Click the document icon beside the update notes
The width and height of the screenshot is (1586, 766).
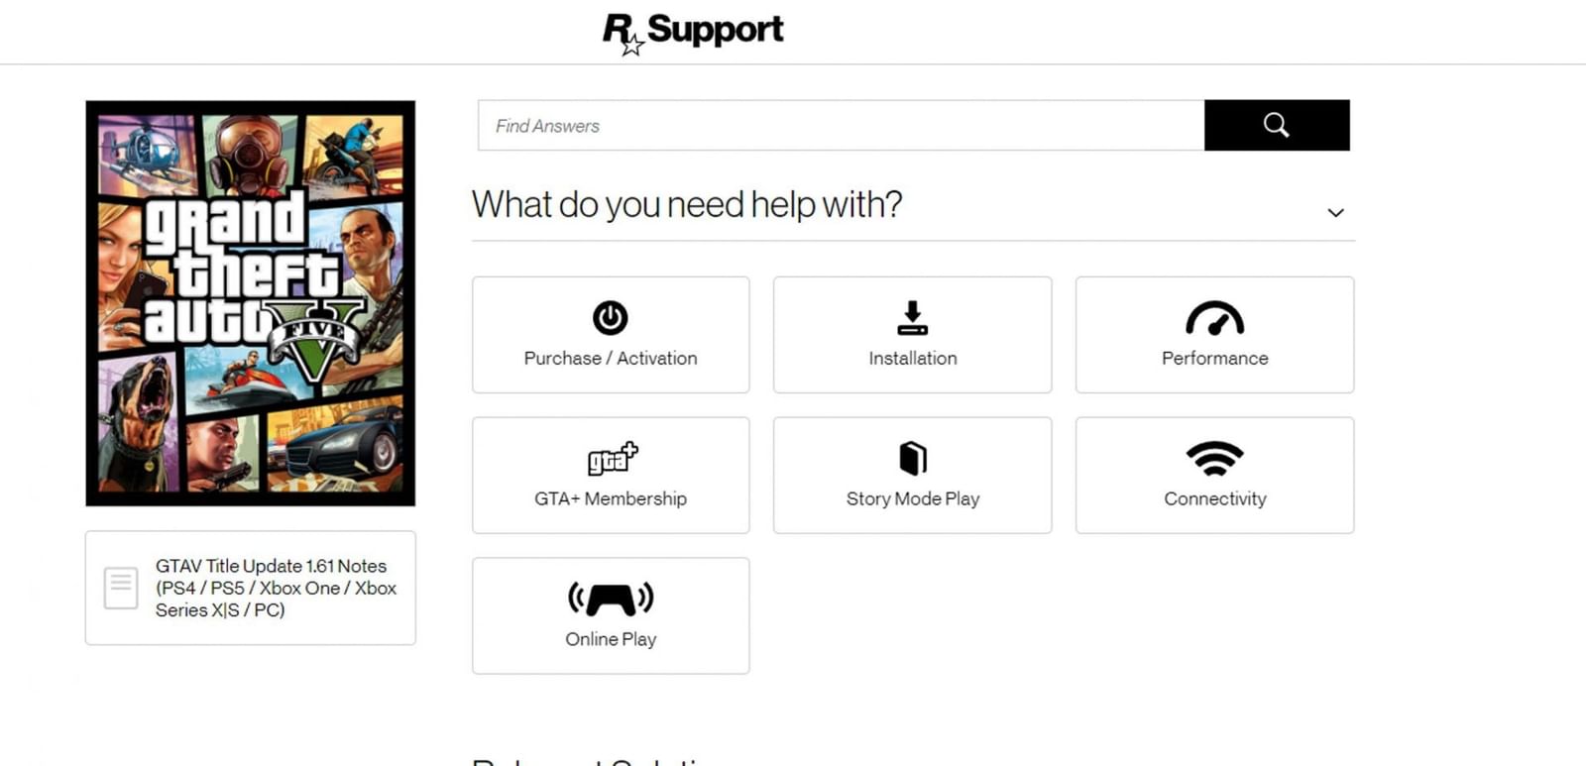tap(120, 587)
